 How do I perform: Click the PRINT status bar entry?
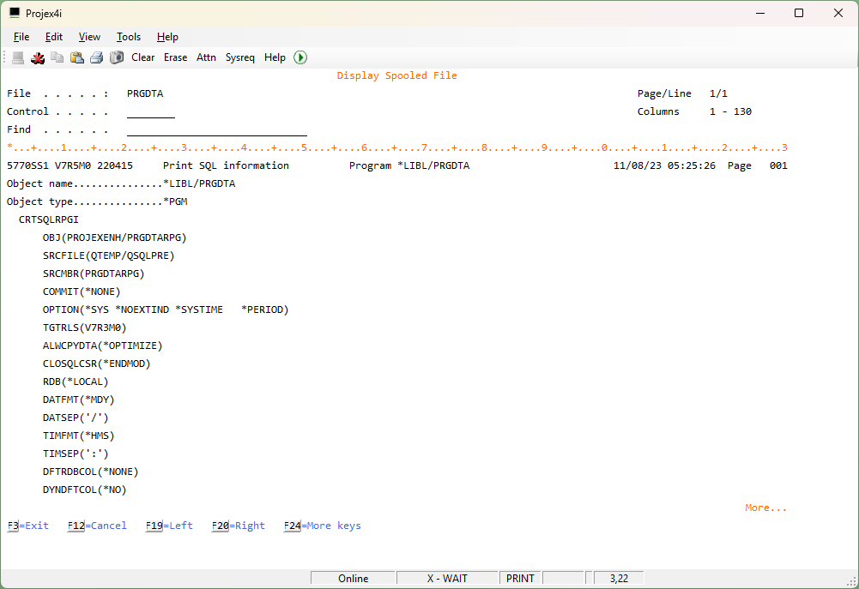pos(520,579)
